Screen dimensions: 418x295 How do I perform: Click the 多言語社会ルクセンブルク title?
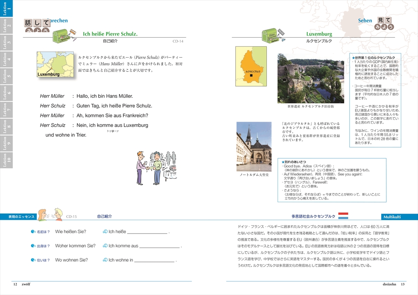point(313,216)
